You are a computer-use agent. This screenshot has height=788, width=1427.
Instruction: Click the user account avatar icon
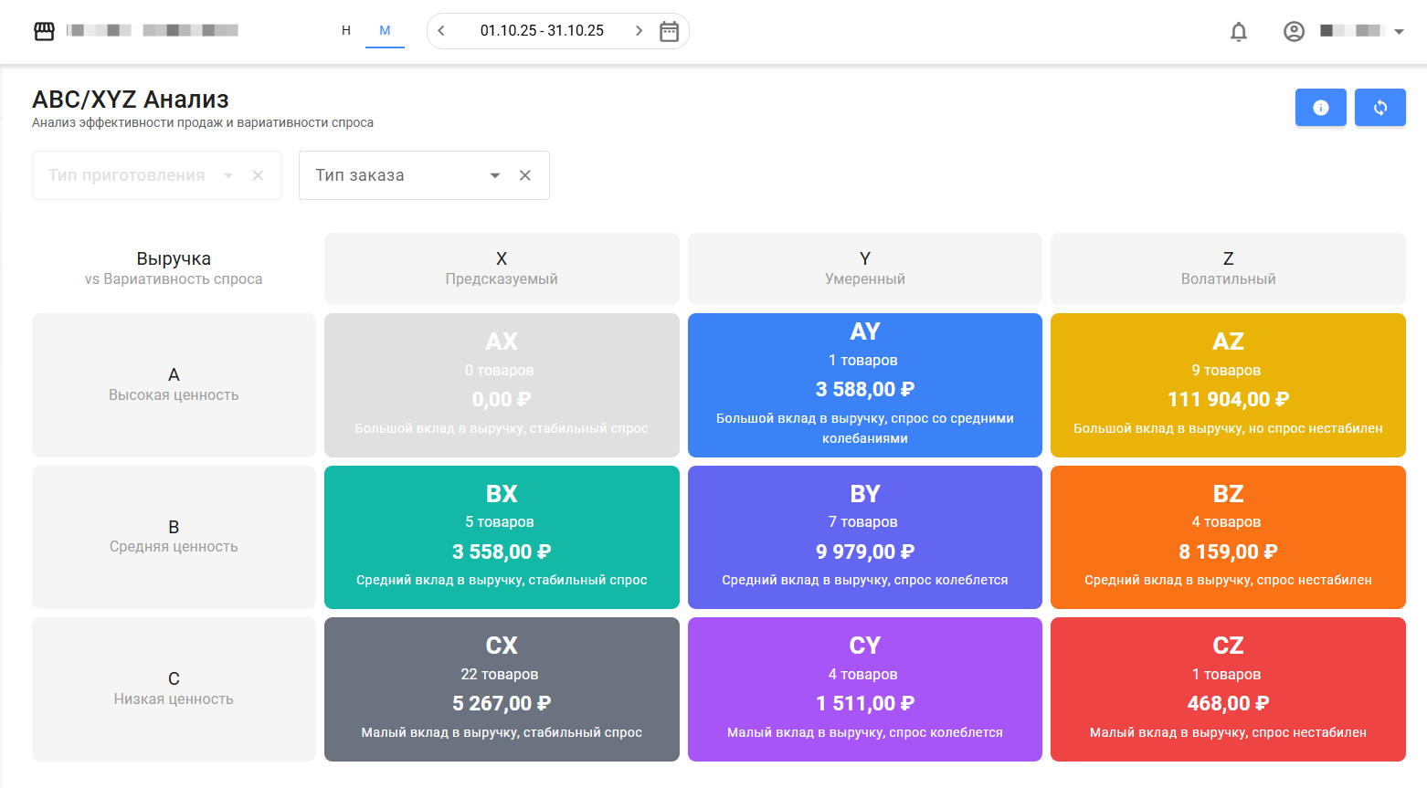click(1295, 31)
